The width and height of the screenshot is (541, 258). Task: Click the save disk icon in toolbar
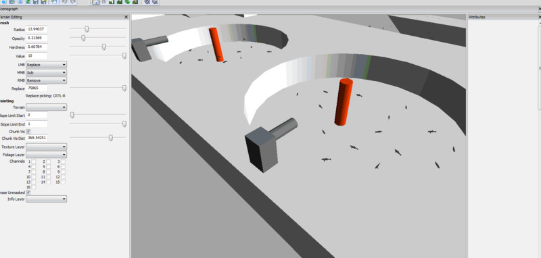coord(36,2)
